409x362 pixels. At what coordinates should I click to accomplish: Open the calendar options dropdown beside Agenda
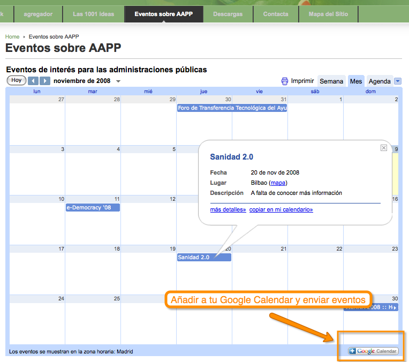click(x=398, y=81)
